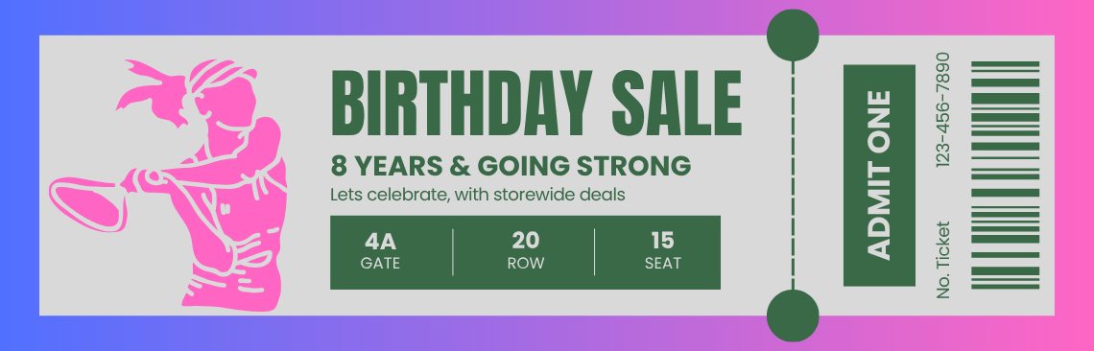Click the blue gradient background at left edge
This screenshot has width=1094, height=351.
pos(19,175)
